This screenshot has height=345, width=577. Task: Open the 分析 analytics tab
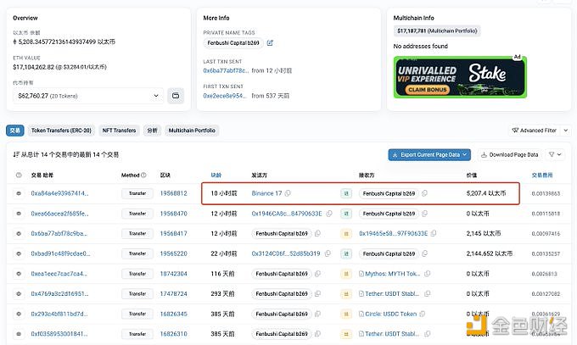(152, 131)
